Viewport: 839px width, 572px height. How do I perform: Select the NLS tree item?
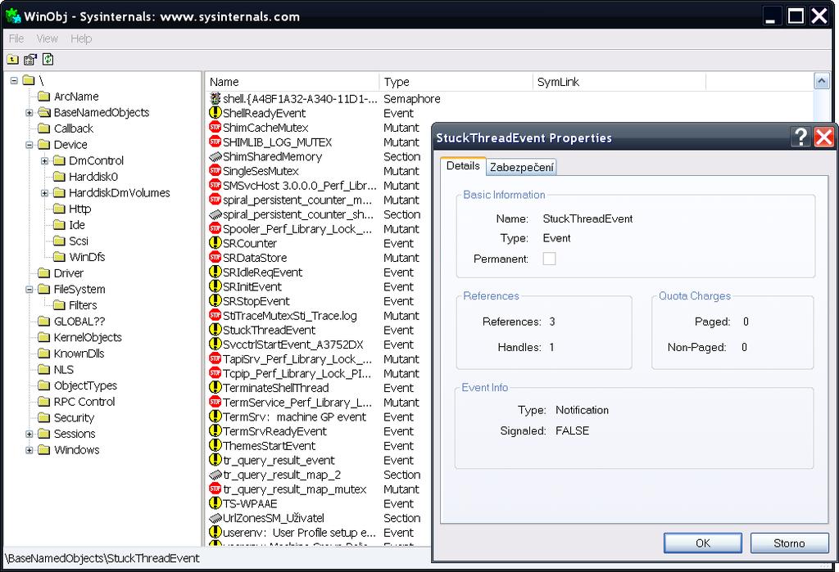point(64,369)
